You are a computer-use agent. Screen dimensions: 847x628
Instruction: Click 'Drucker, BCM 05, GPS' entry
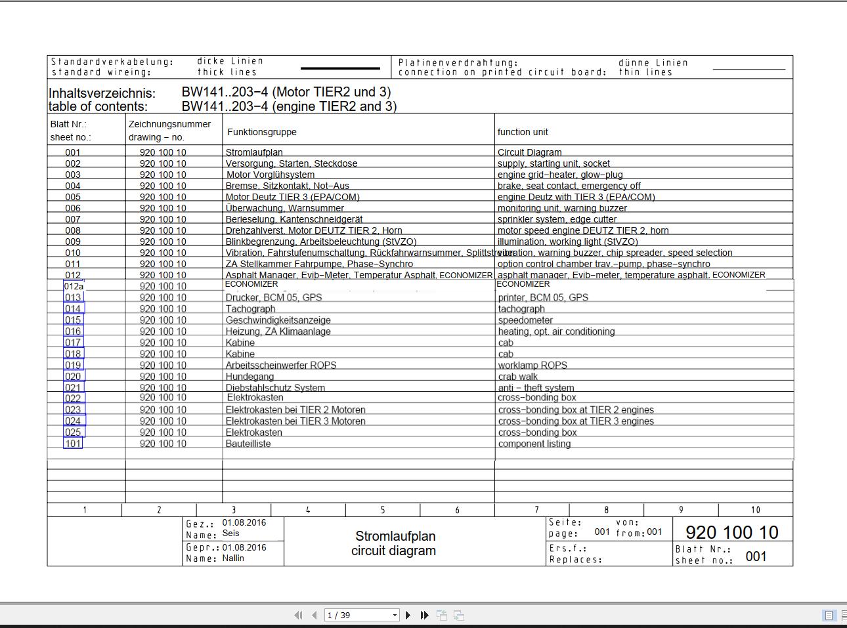tap(274, 297)
